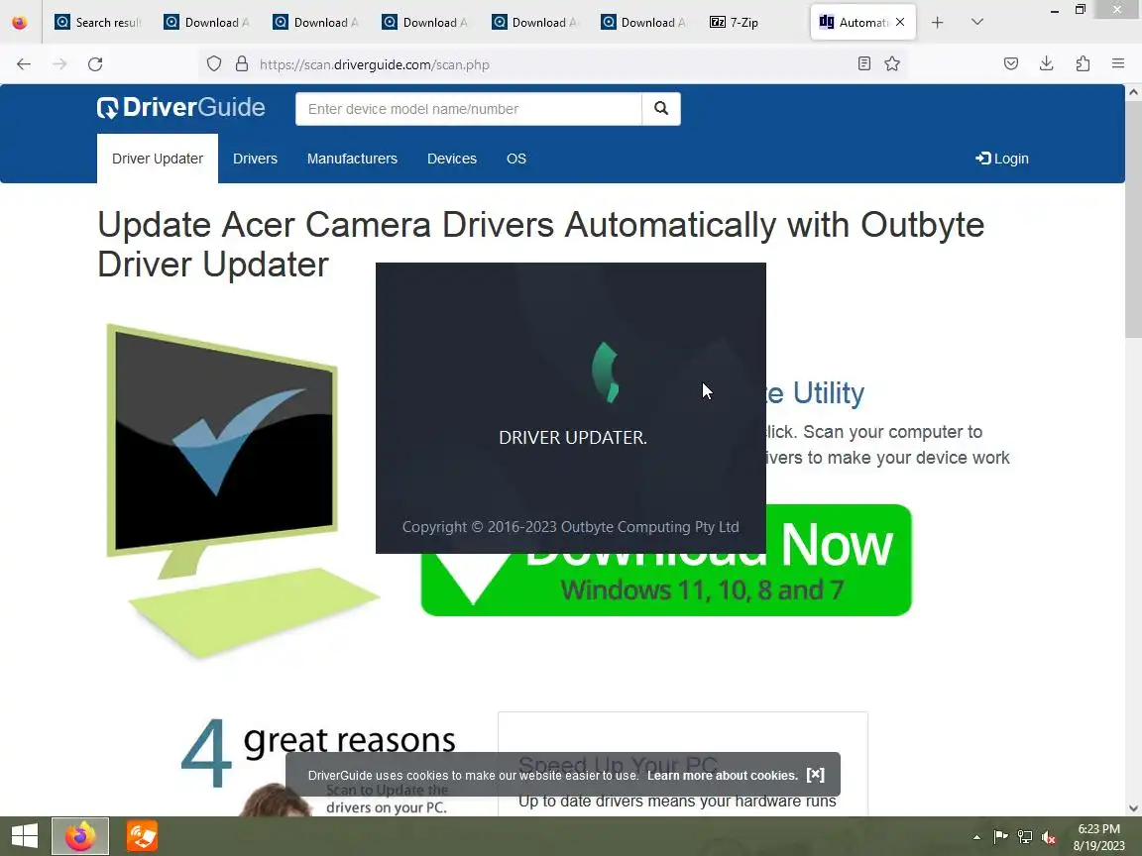Open the Manufacturers navigation item
Screen dimensions: 1142x856
point(352,159)
